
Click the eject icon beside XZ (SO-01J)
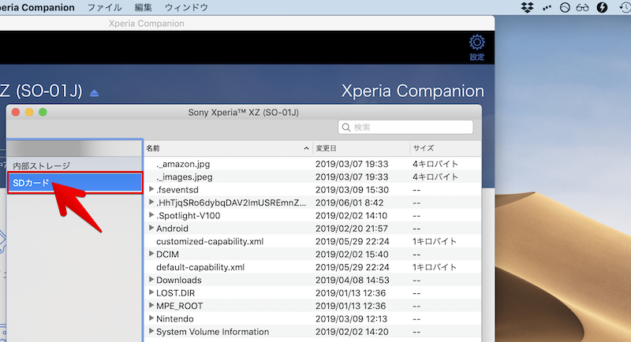[95, 92]
